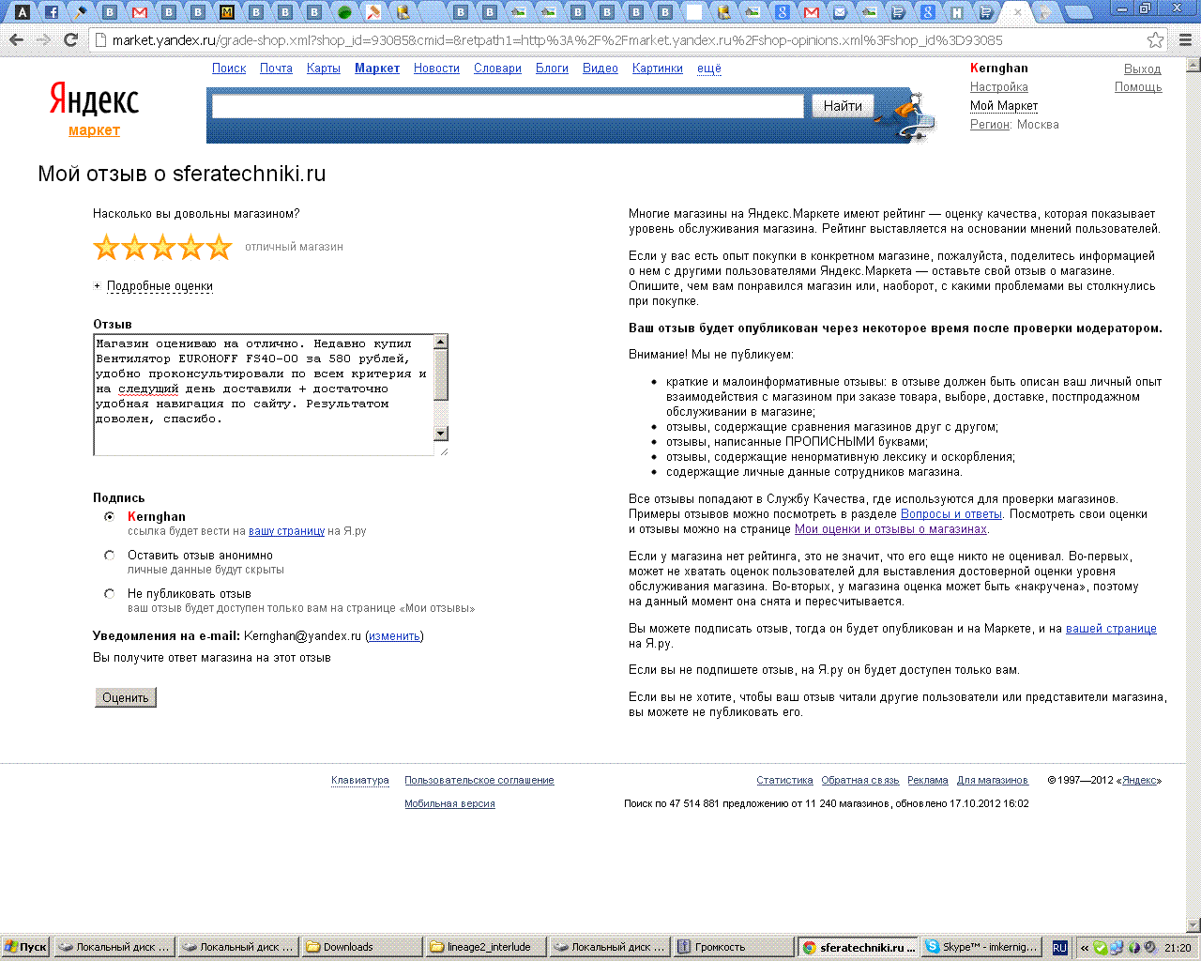Open Статистика footer link
Screen dimensions: 1201x961
[x=784, y=781]
